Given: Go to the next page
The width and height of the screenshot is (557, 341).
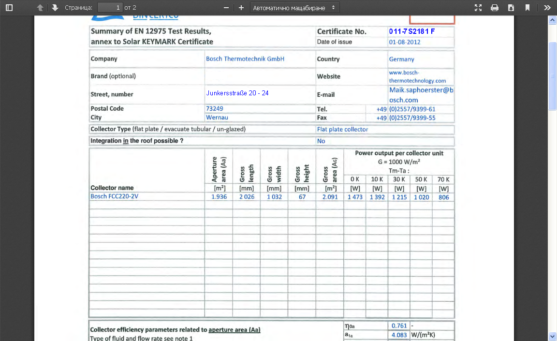Looking at the screenshot, I should [x=55, y=8].
